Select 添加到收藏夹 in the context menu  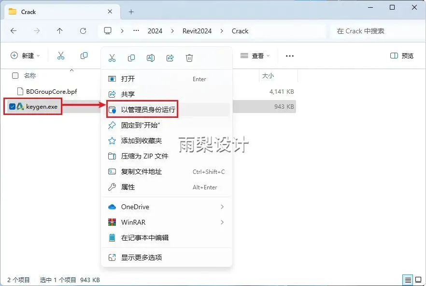tap(166, 141)
